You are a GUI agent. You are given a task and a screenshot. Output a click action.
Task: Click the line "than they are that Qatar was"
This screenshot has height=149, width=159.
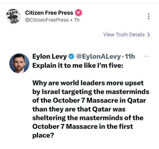79,109
